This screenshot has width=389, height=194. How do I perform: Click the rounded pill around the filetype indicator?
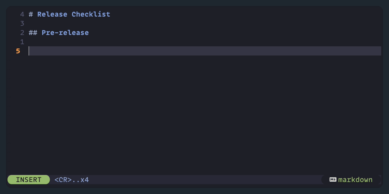click(x=350, y=179)
